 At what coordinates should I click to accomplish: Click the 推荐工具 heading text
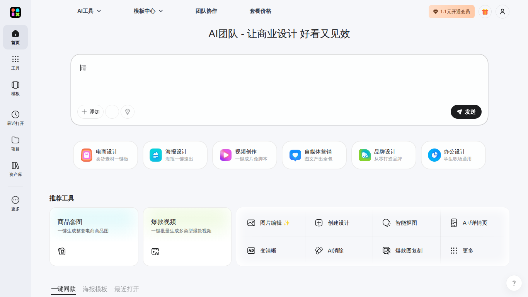click(62, 198)
